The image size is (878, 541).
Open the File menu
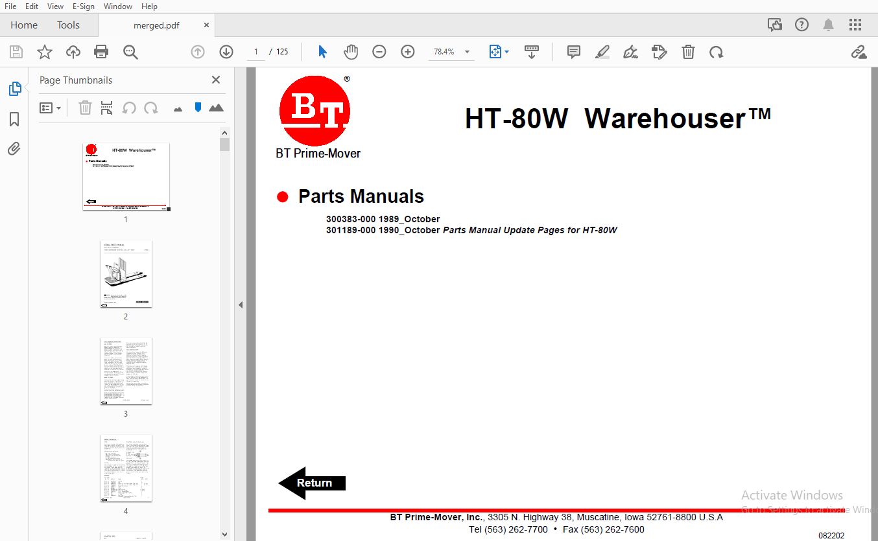point(10,6)
